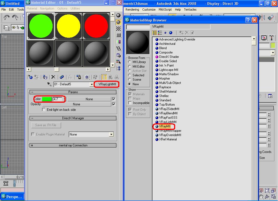
Task: Click the Undo arrow in main toolbar
Action: [x=7, y=17]
